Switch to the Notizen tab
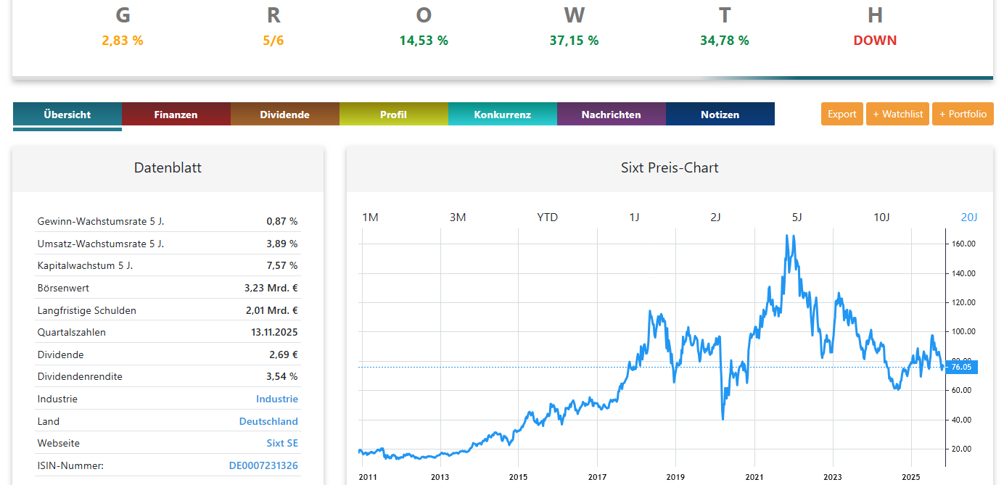 click(x=720, y=114)
